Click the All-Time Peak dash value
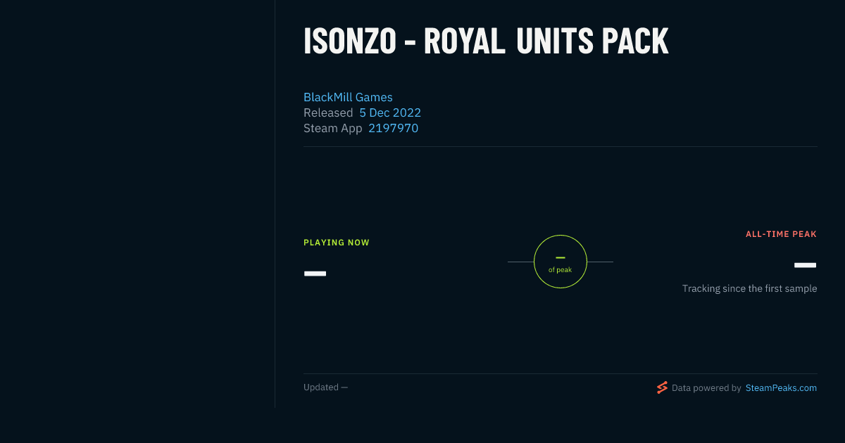This screenshot has width=845, height=443. (805, 265)
